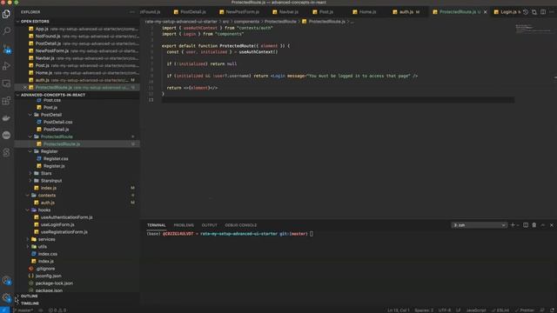
Task: Create a new terminal with plus icon
Action: point(513,225)
